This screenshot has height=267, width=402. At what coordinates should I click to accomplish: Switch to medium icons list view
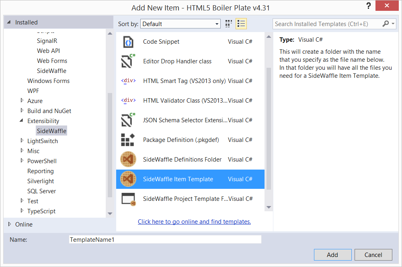point(241,24)
